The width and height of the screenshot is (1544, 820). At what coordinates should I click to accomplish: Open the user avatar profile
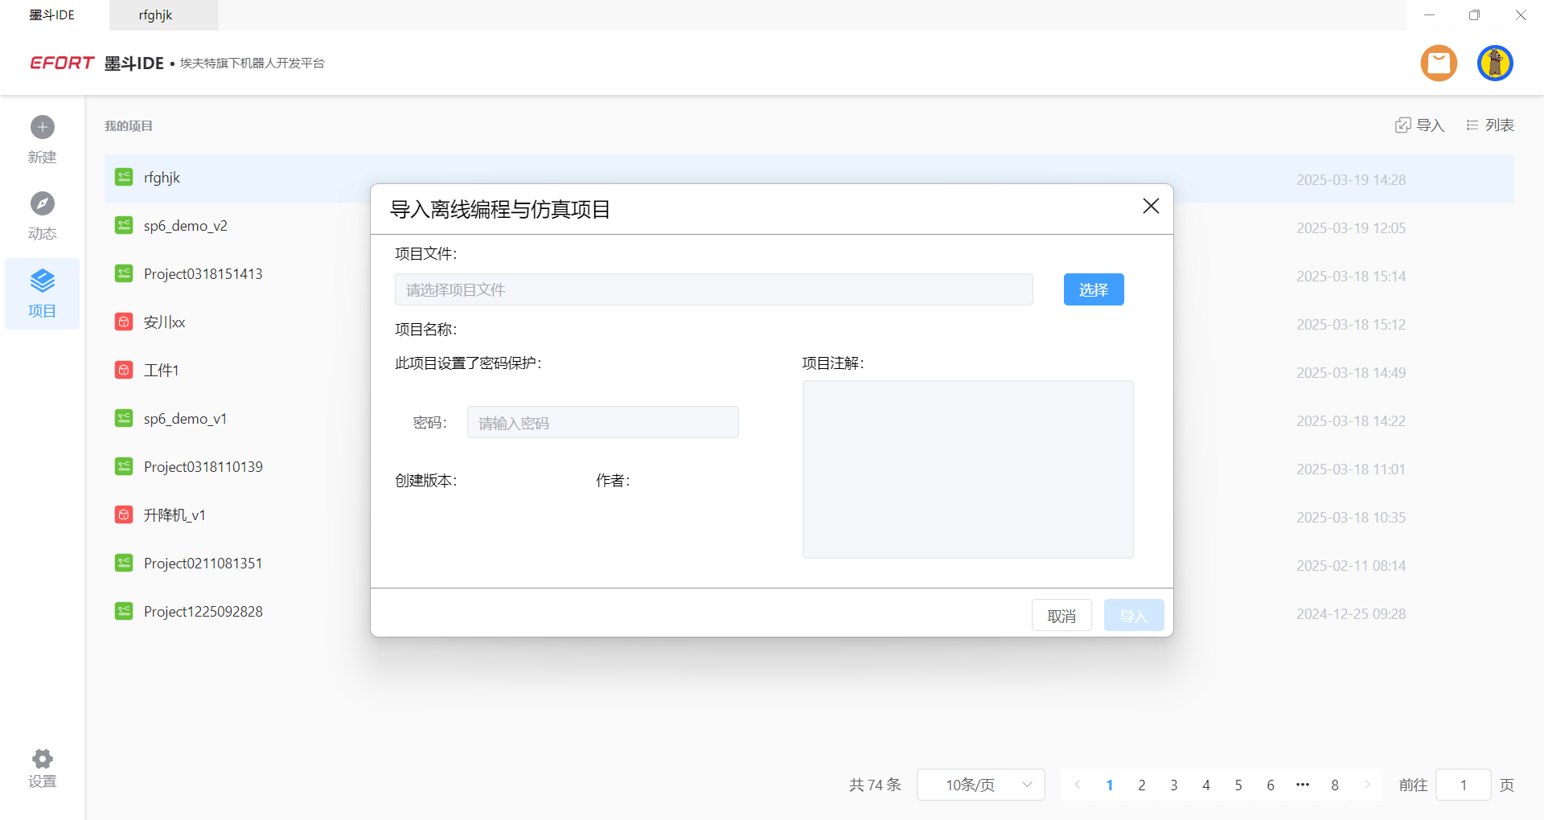coord(1495,63)
